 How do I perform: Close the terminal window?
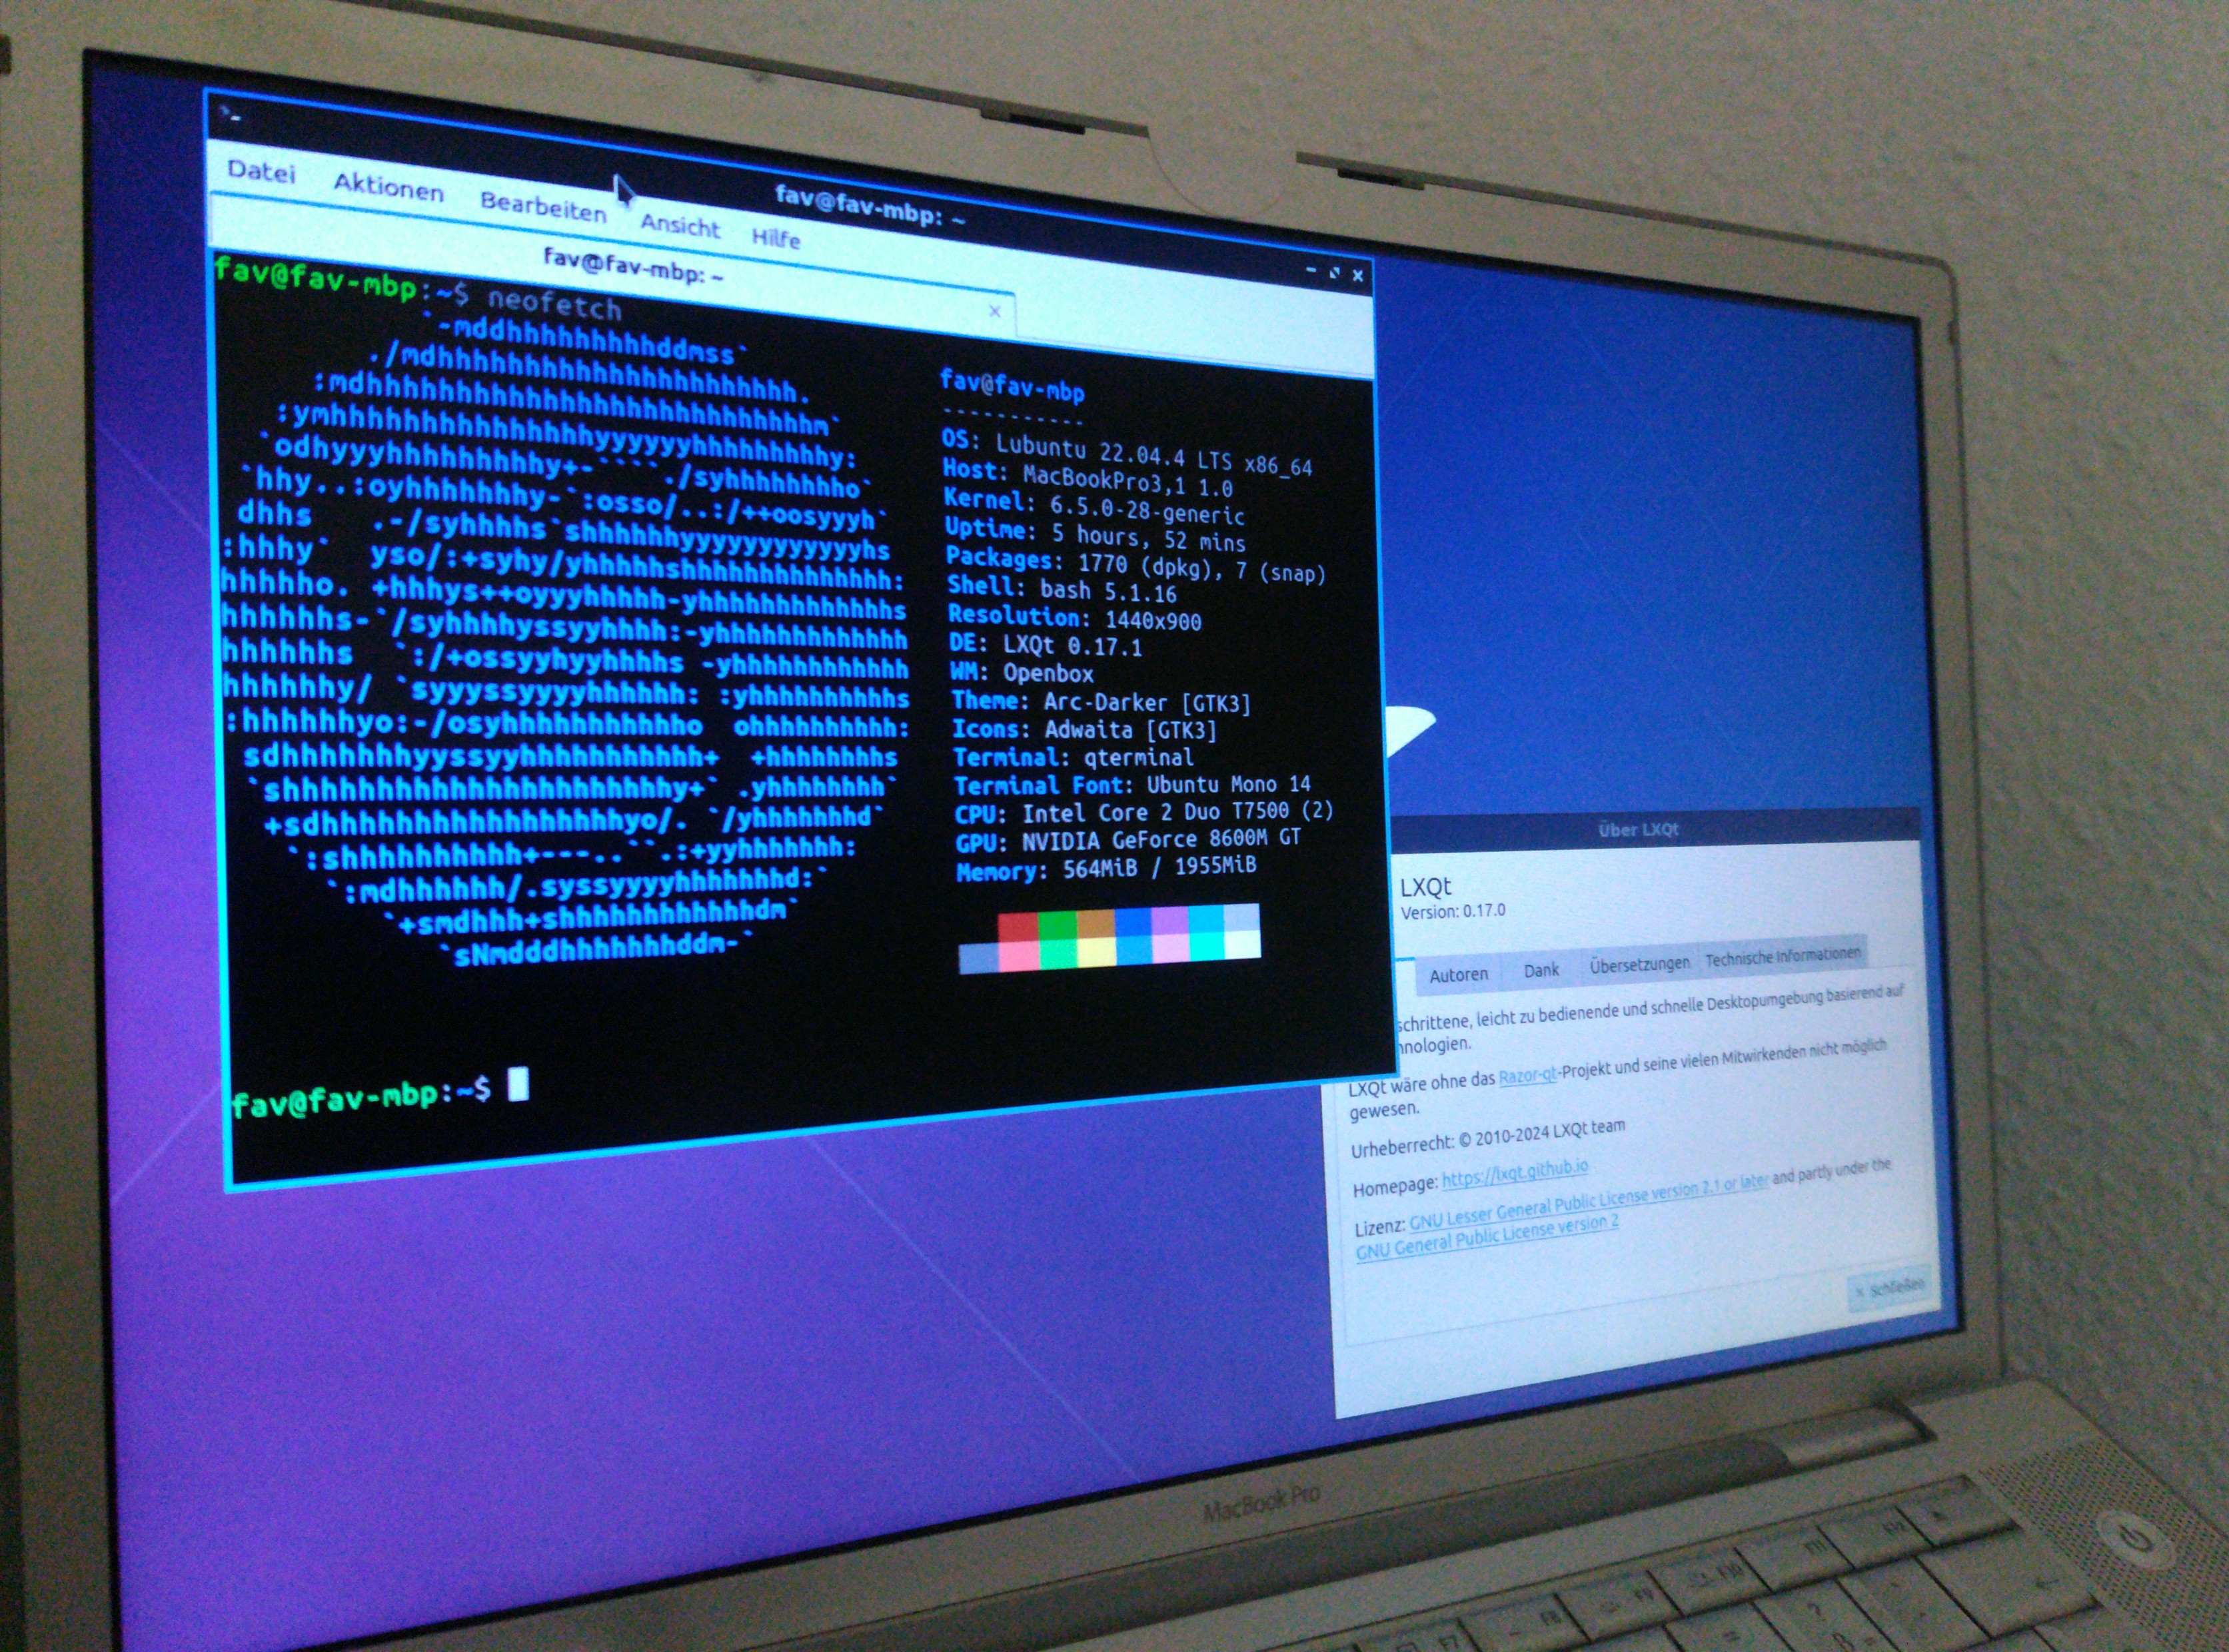(1357, 275)
